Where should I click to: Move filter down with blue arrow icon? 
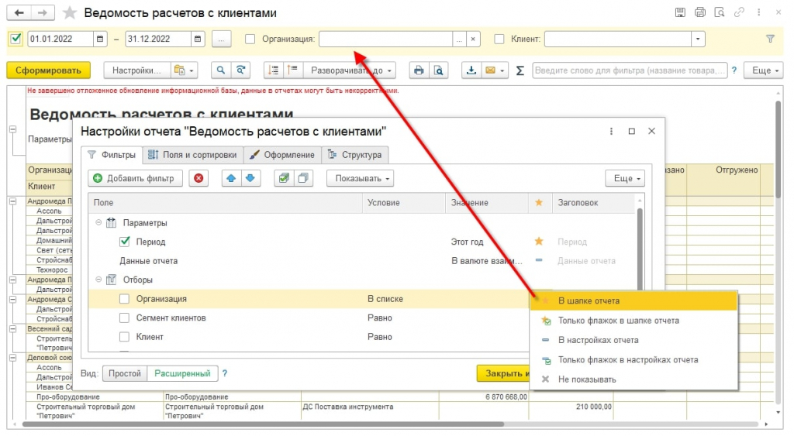250,178
